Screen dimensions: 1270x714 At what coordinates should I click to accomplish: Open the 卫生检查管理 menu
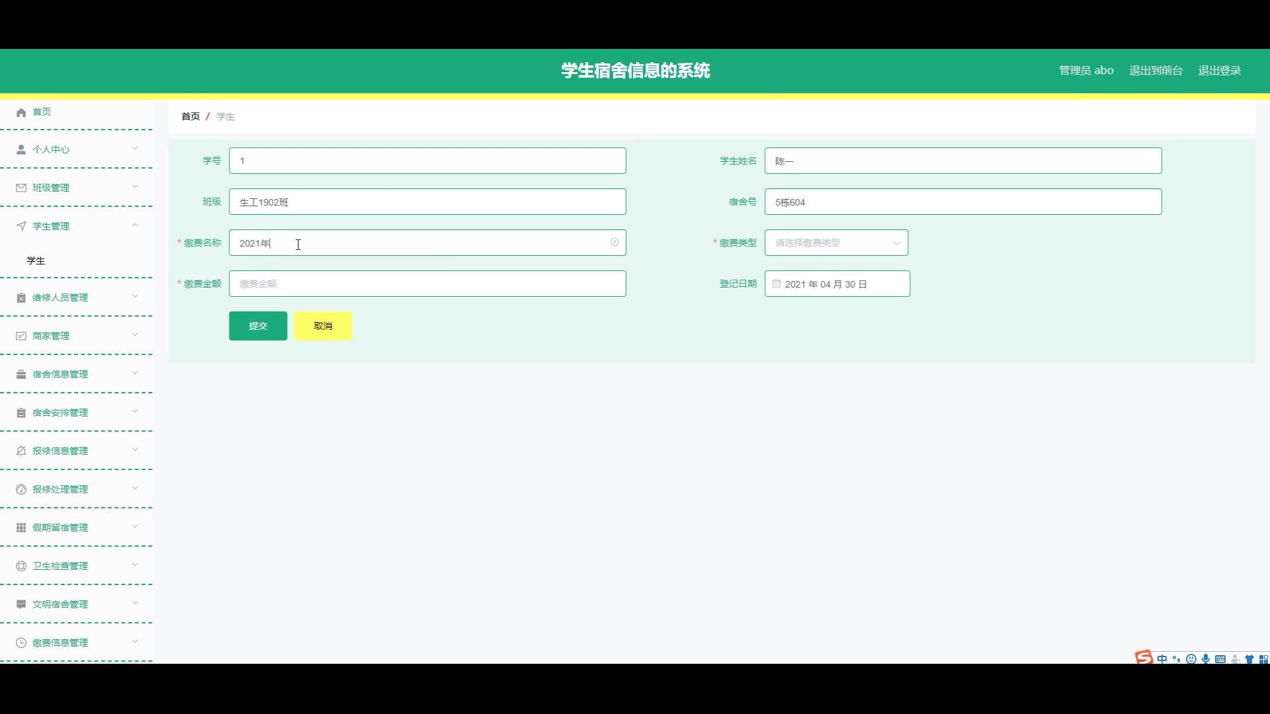pyautogui.click(x=60, y=566)
